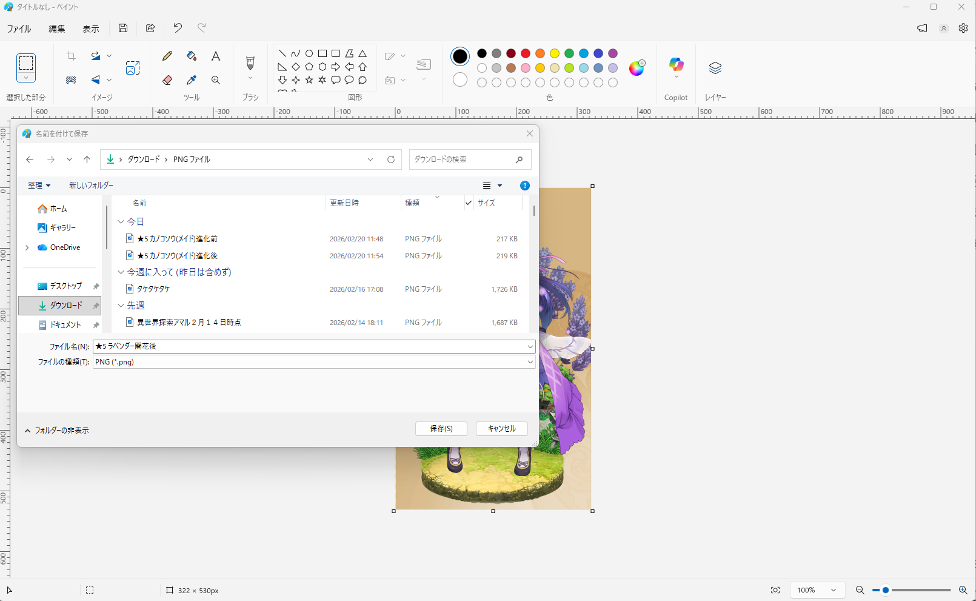Open the 編集 menu
Image resolution: width=976 pixels, height=601 pixels.
[x=57, y=29]
